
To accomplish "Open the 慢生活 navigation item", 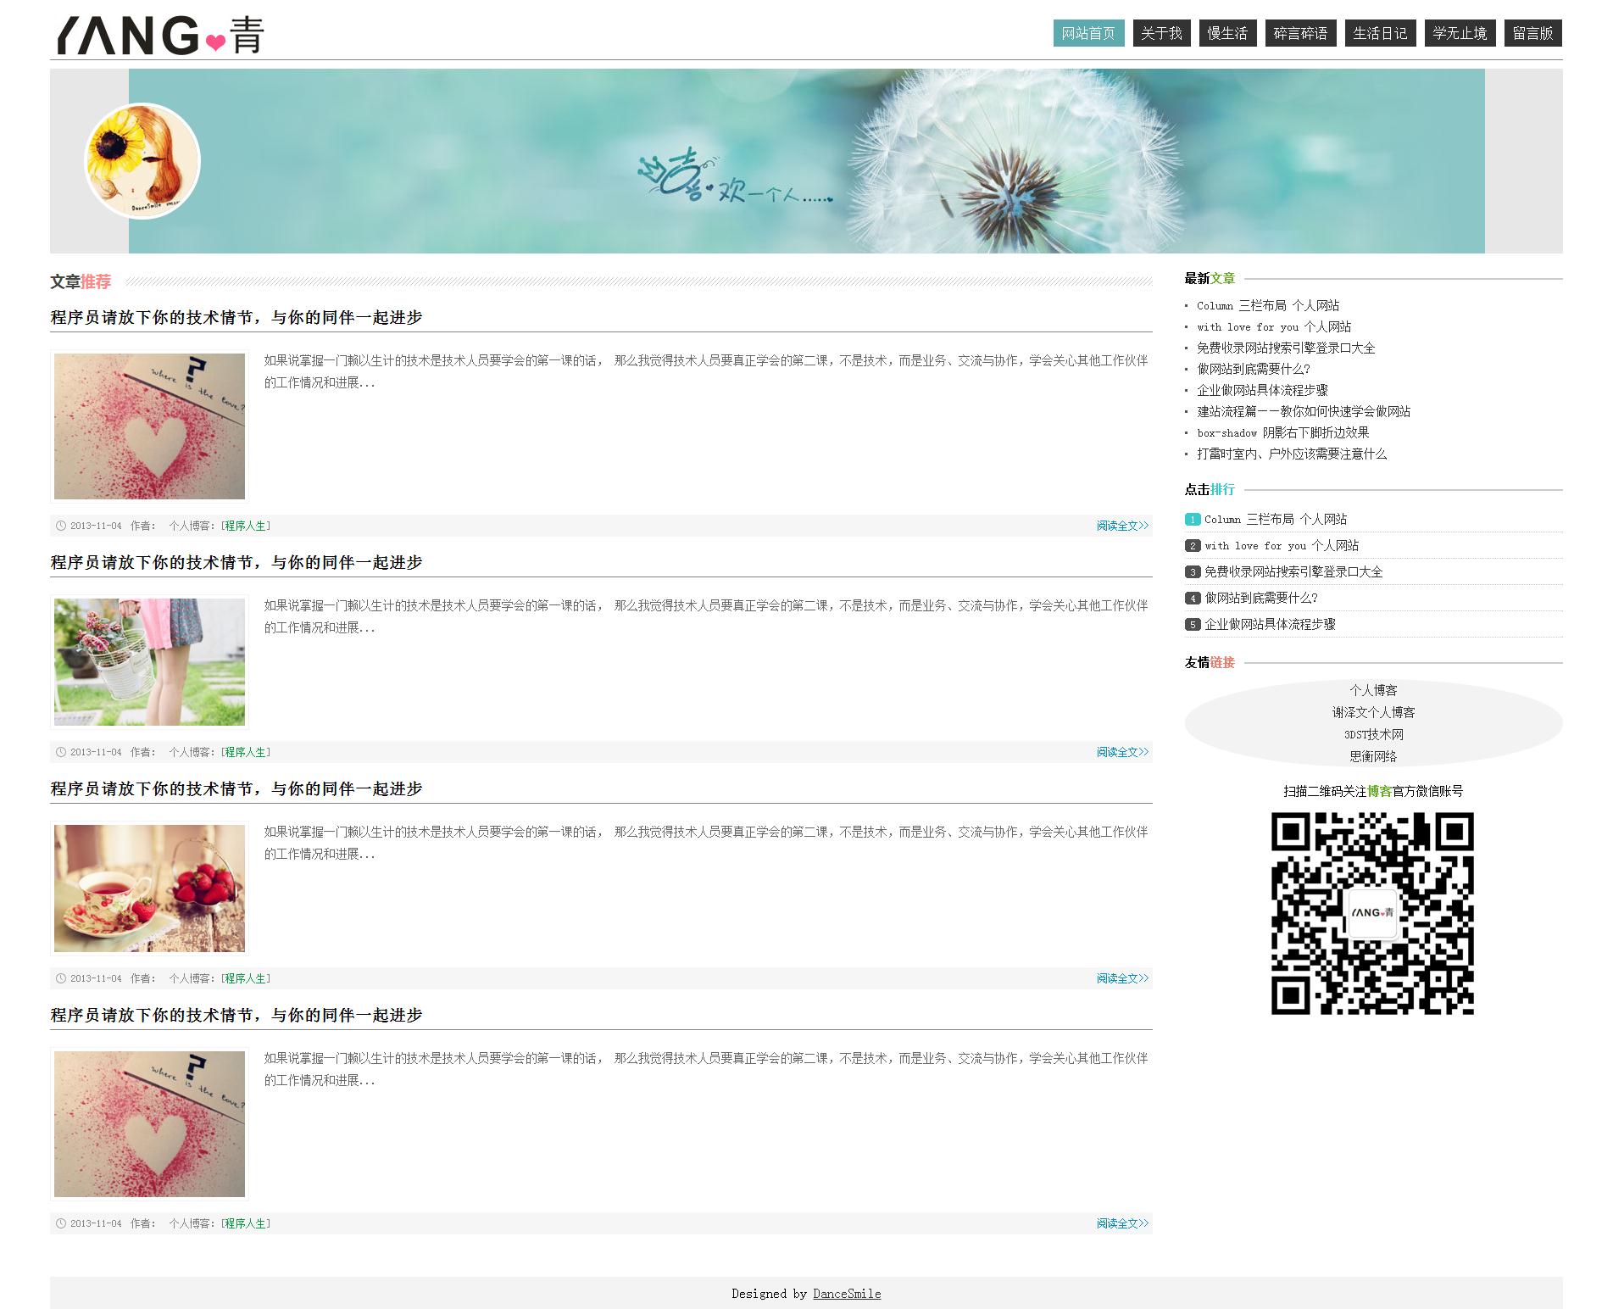I will [1227, 33].
